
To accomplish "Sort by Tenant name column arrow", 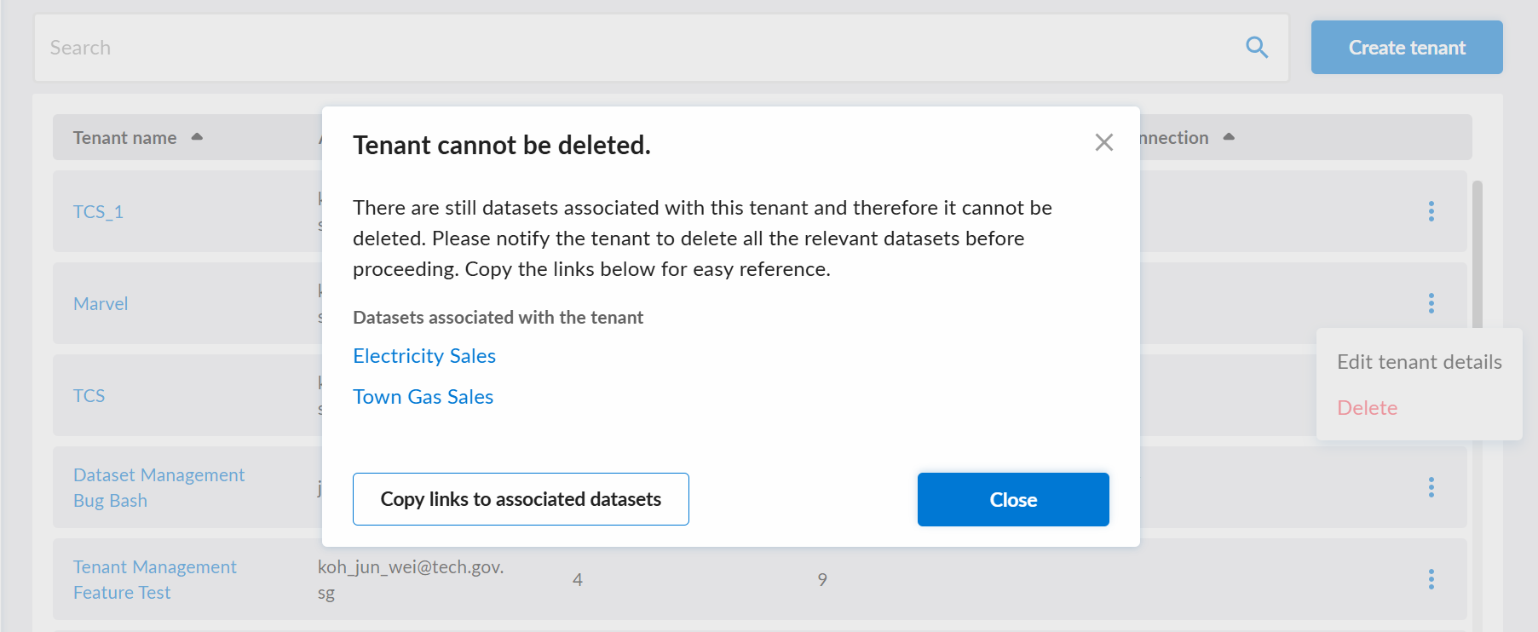I will pos(197,137).
